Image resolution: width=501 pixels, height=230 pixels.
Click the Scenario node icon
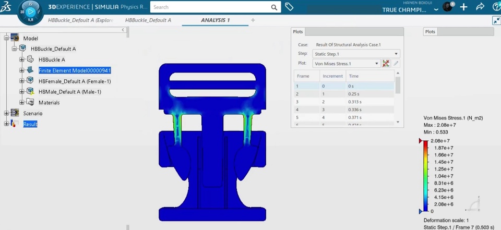point(15,113)
